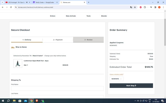Remove the NEWKNIFE coupon with X
The image size is (166, 103).
click(x=121, y=79)
